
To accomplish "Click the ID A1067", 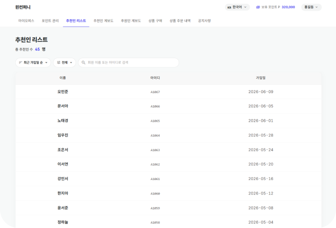I will (x=155, y=92).
